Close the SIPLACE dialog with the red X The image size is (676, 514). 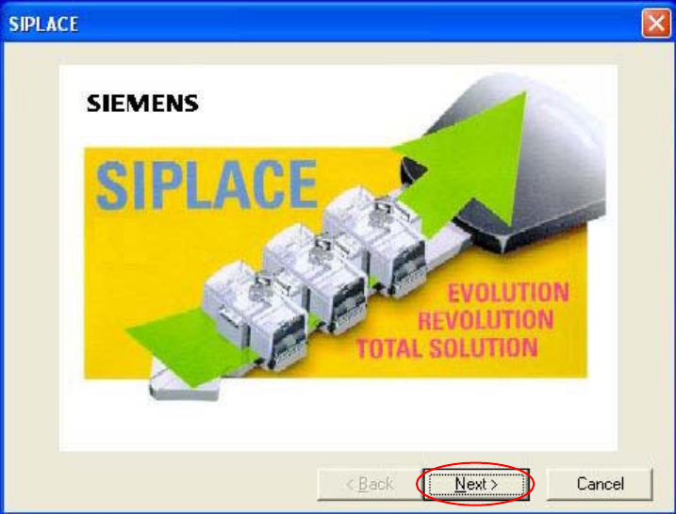656,24
